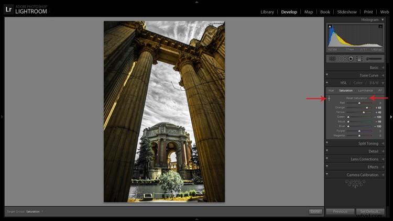Expand the Split Toning panel

pyautogui.click(x=383, y=143)
